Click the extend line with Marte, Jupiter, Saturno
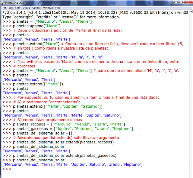Image resolution: width=193 pixels, height=178 pixels. tap(52, 106)
